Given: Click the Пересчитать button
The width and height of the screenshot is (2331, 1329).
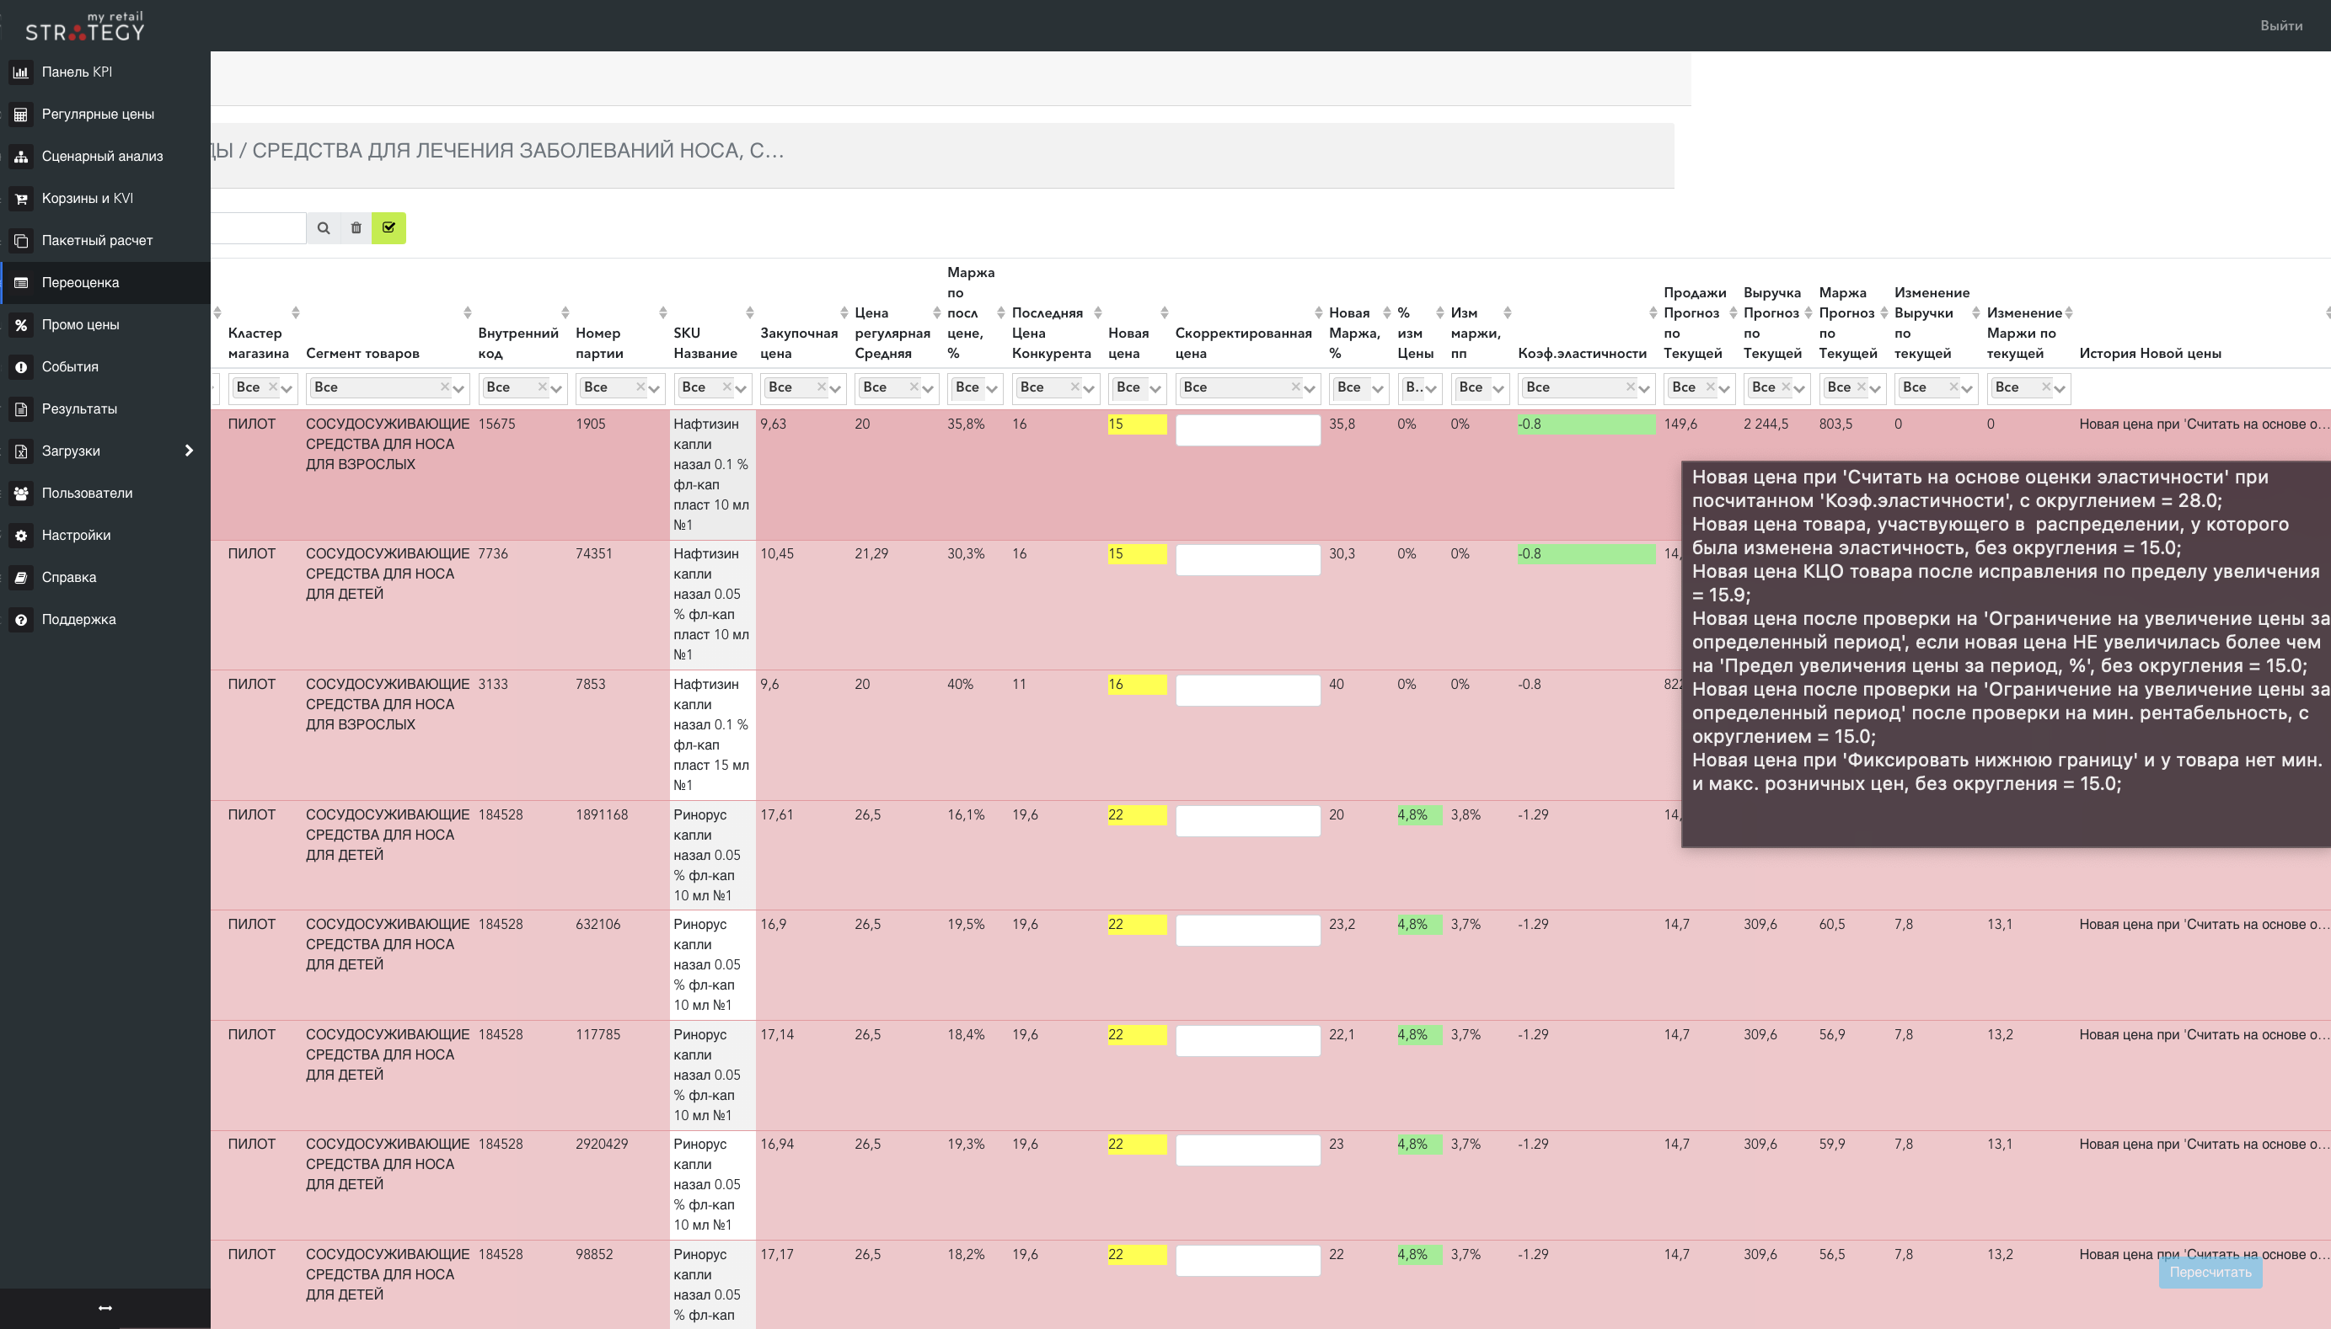Looking at the screenshot, I should click(x=2210, y=1273).
